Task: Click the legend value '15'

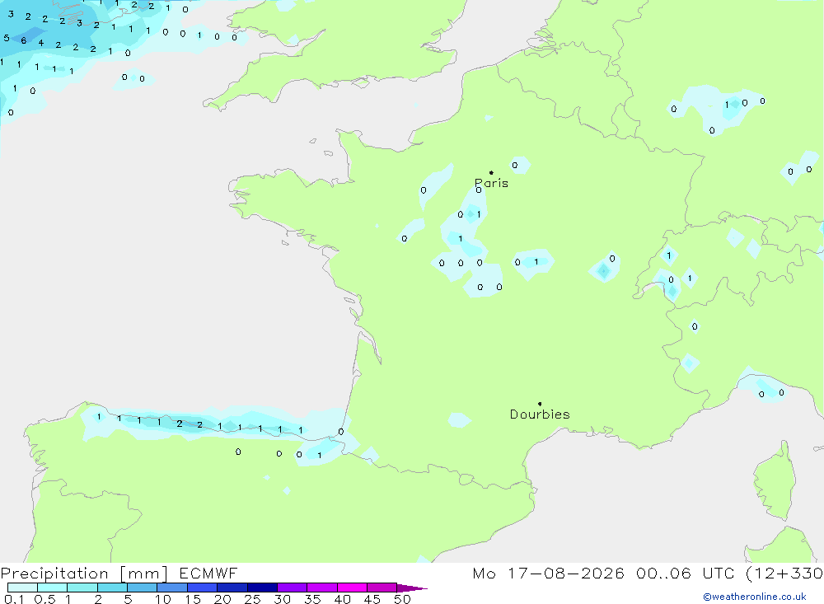Action: (x=193, y=599)
